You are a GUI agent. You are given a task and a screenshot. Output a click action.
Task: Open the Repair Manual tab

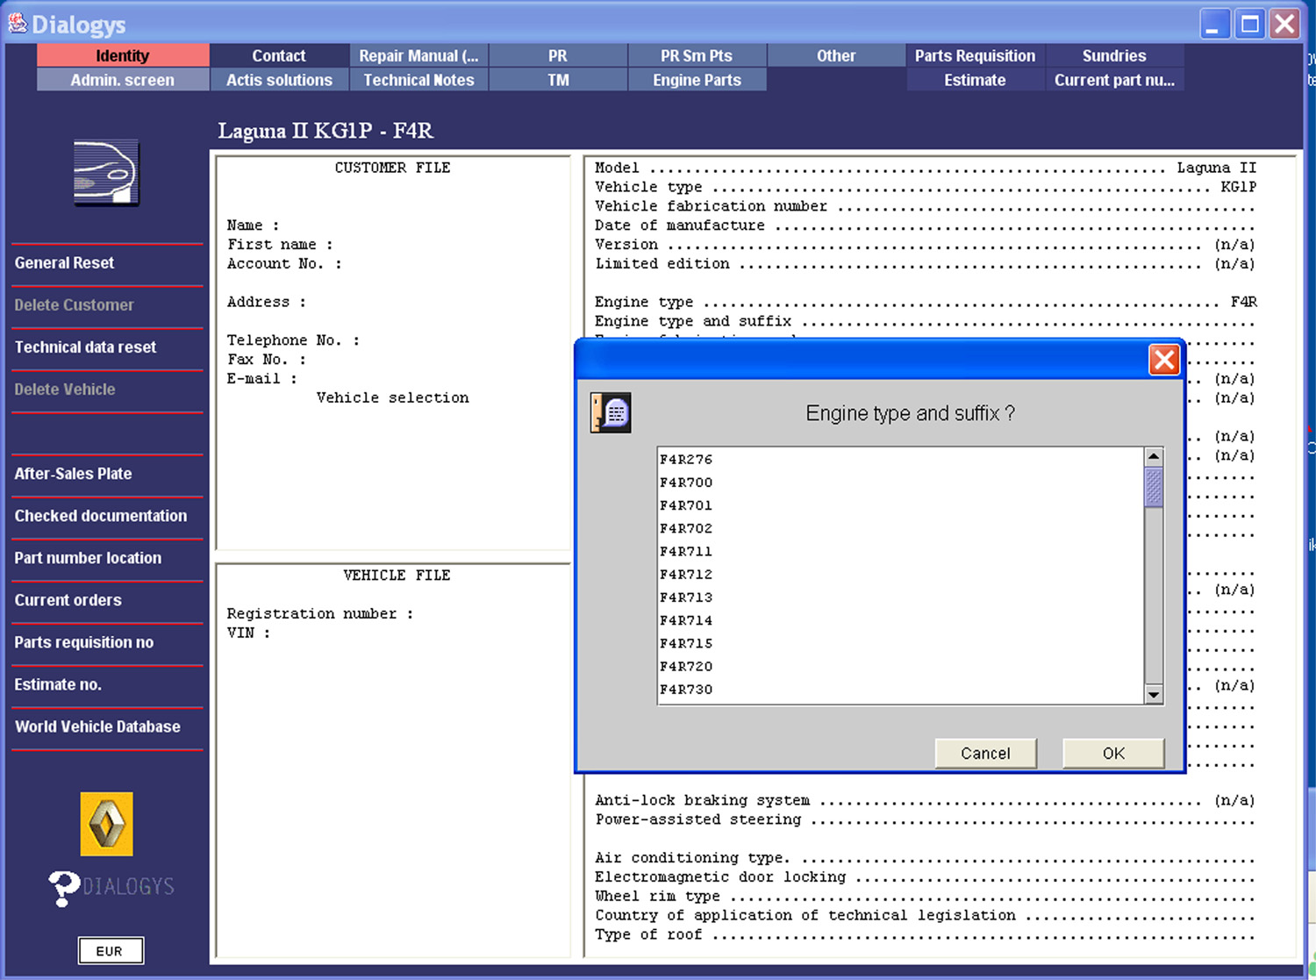418,55
